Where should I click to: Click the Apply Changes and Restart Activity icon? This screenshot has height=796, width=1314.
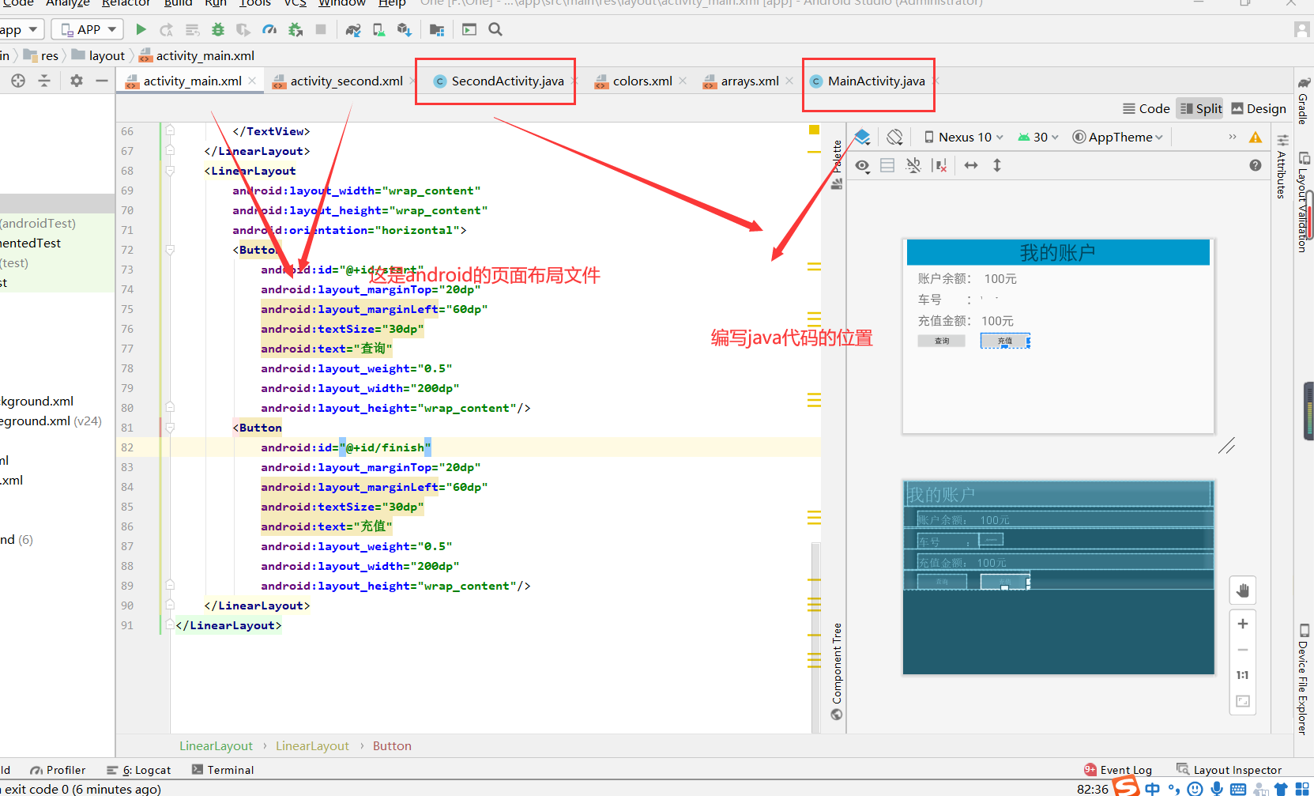pyautogui.click(x=166, y=29)
